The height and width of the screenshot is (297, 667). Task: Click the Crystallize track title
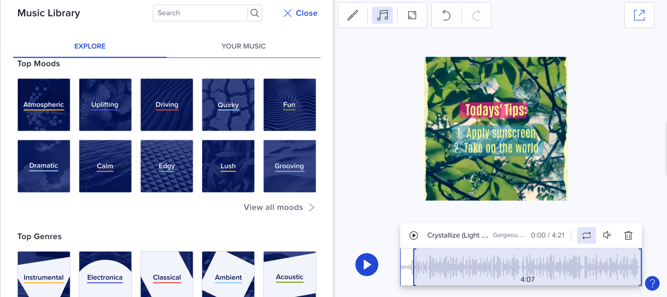click(x=457, y=235)
